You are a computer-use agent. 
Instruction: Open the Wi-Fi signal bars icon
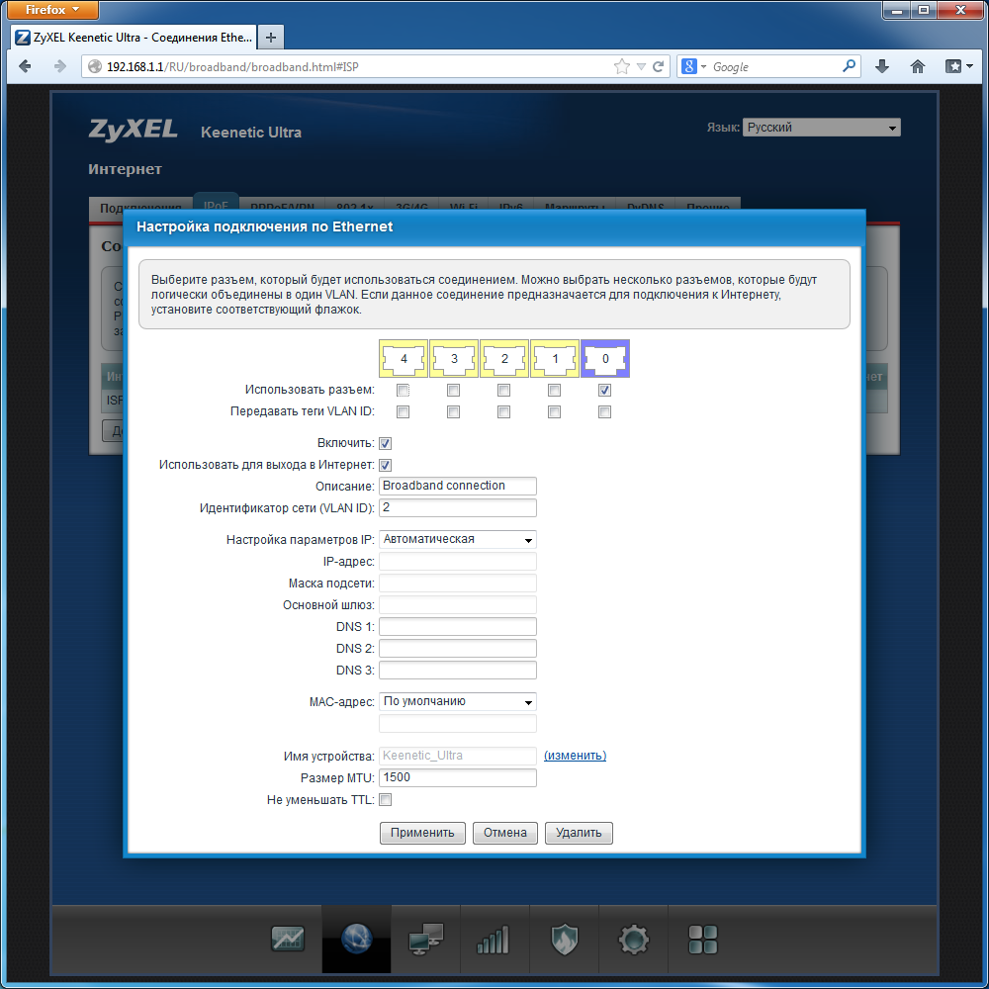click(x=493, y=939)
